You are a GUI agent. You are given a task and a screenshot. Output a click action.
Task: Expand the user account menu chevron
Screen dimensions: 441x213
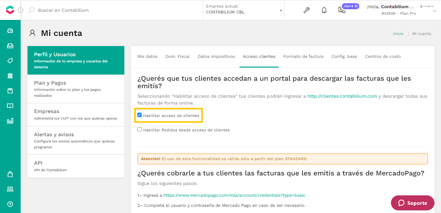point(434,11)
